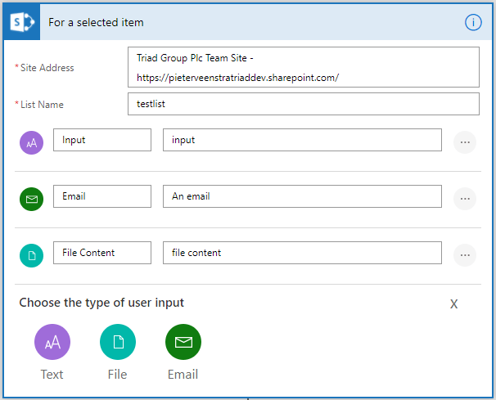Close the user input type chooser
The height and width of the screenshot is (400, 496).
tap(453, 304)
